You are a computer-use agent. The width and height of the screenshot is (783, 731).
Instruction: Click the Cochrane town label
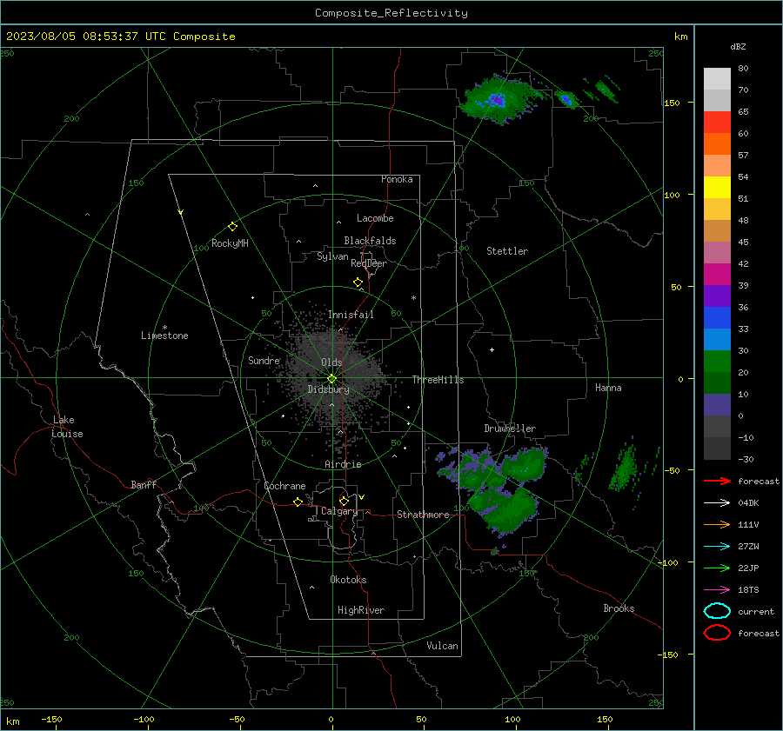[284, 486]
